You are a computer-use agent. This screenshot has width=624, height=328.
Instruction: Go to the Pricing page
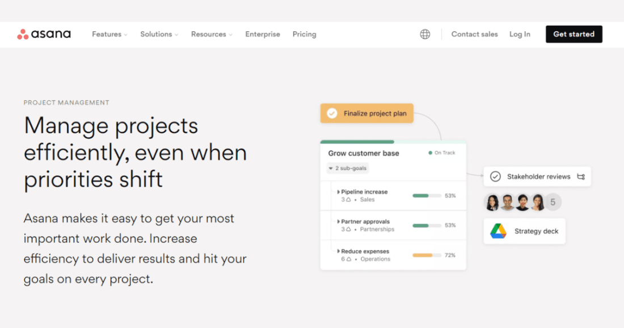[x=305, y=34]
